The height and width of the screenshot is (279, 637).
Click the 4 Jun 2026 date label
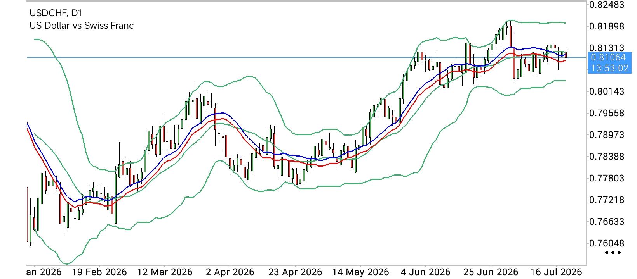coord(426,272)
